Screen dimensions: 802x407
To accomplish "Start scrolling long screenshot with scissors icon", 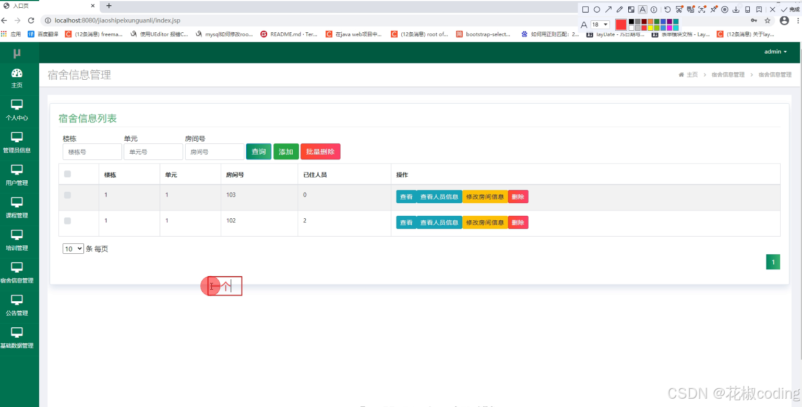I will 679,9.
